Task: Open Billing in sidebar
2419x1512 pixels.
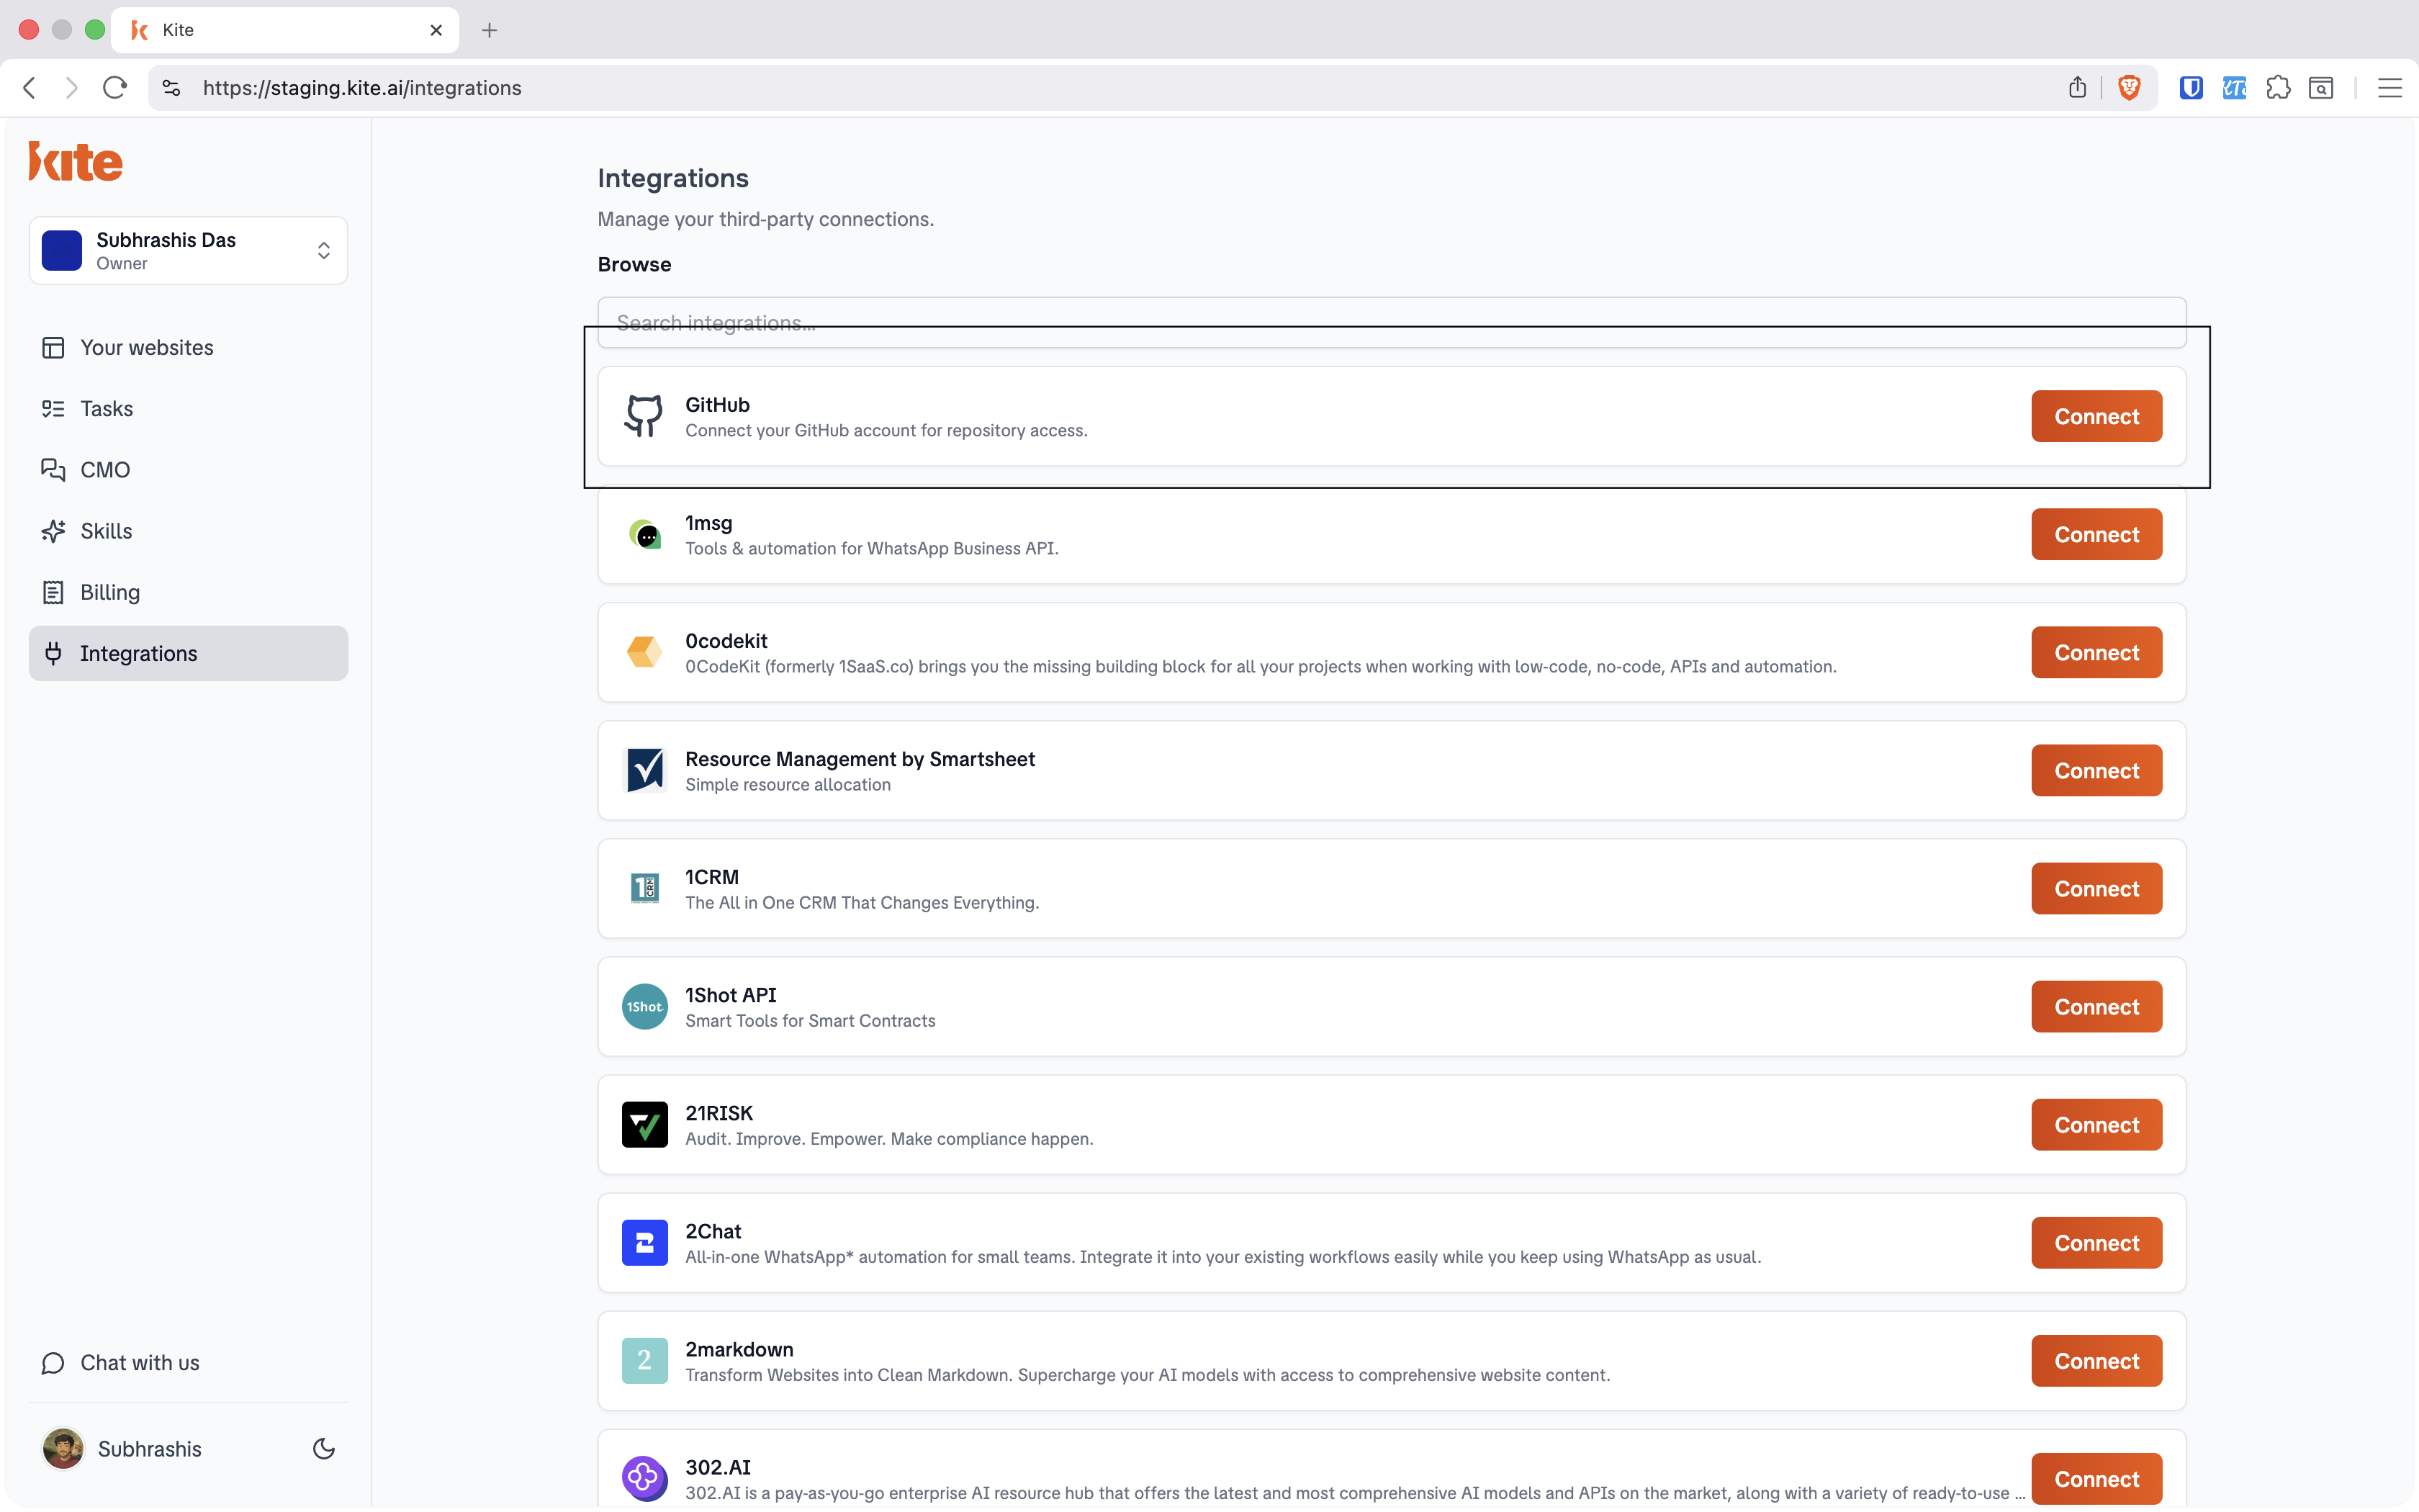Action: tap(188, 592)
